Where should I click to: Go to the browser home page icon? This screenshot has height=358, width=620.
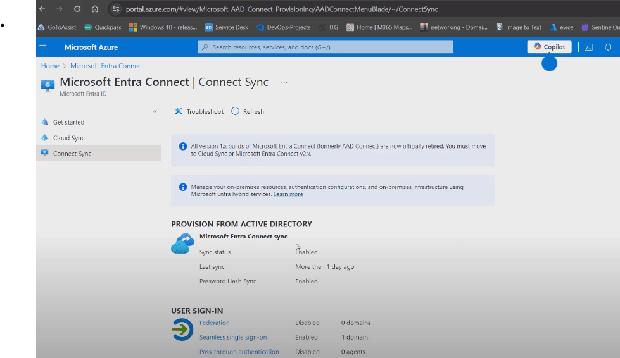coord(94,9)
